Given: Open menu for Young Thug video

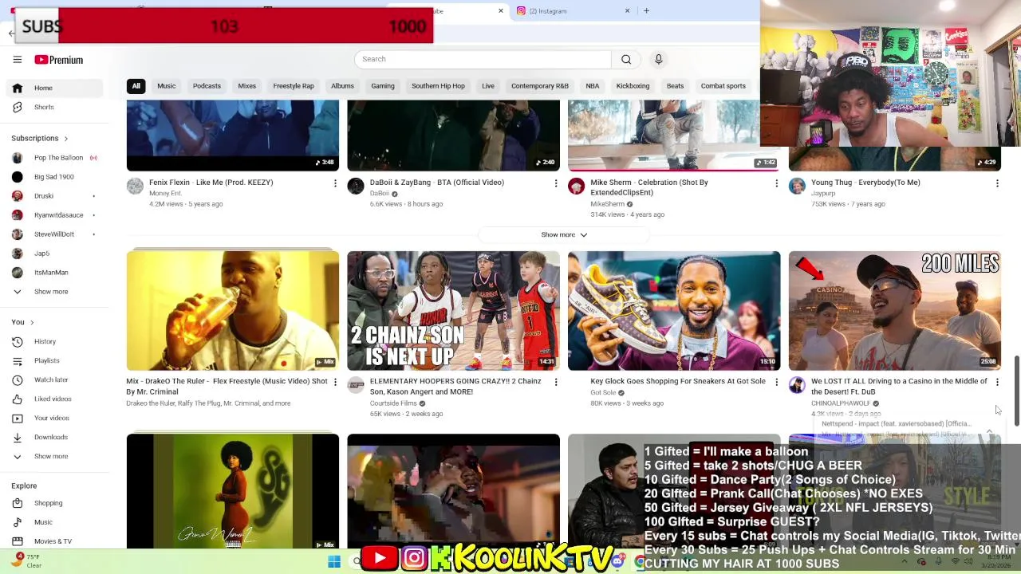Looking at the screenshot, I should 997,183.
